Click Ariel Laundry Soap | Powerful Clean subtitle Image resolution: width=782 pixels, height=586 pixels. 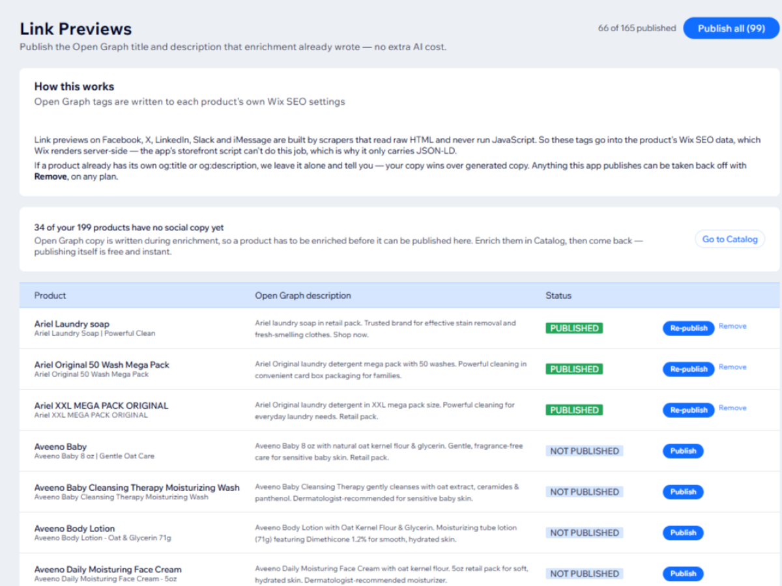pos(94,333)
